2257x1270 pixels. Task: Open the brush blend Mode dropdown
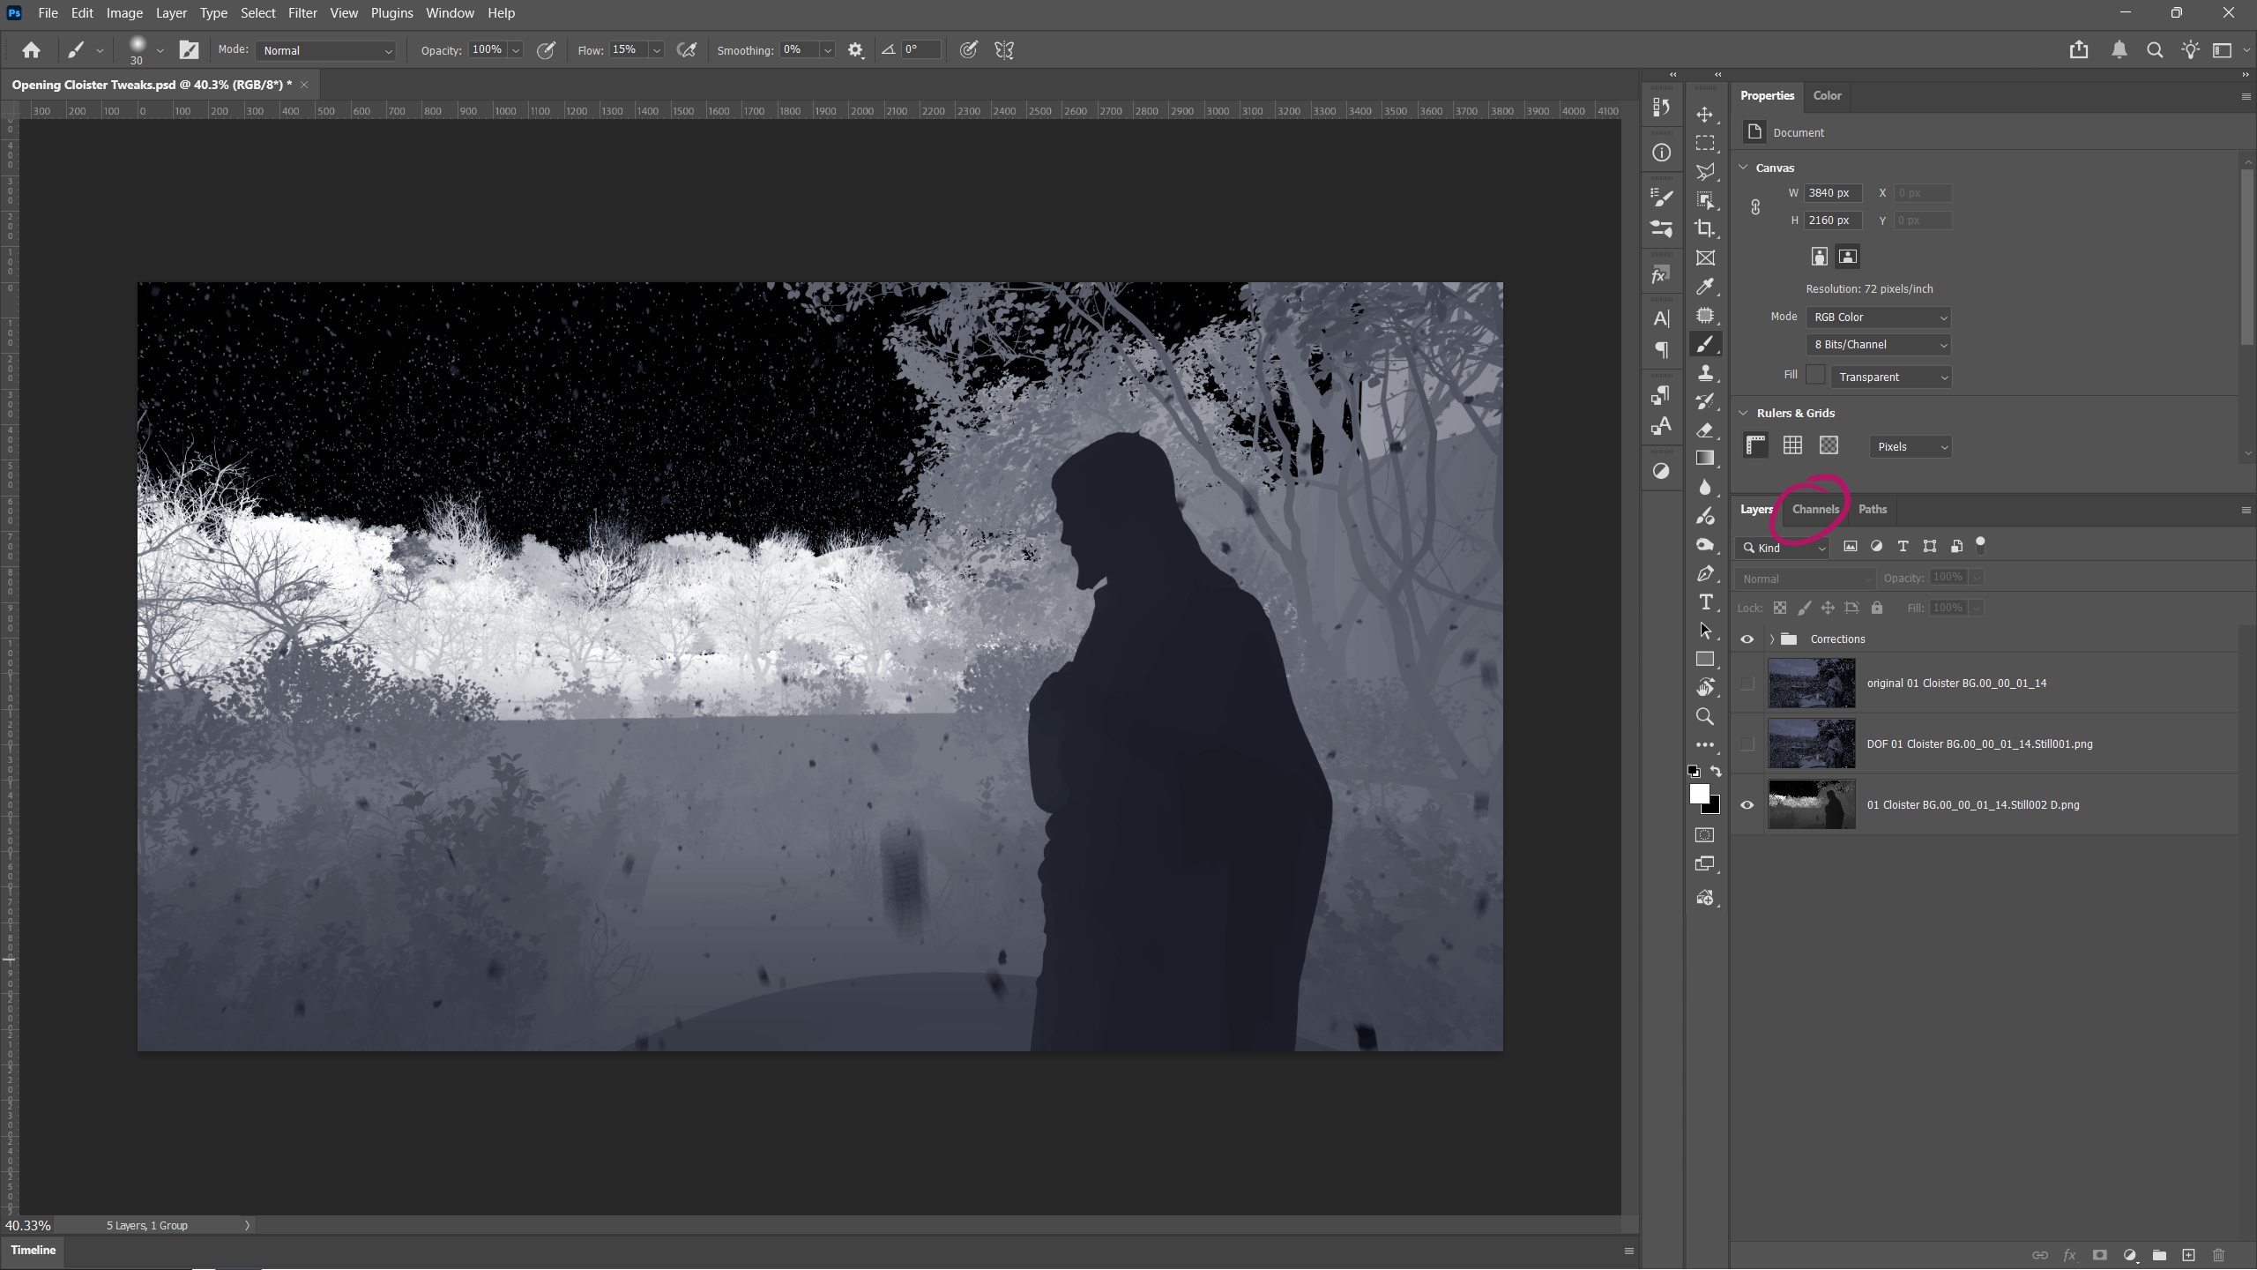(326, 50)
